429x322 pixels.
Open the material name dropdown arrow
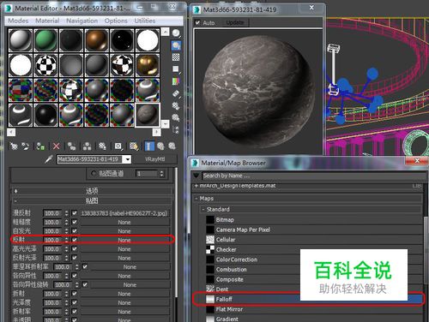128,159
